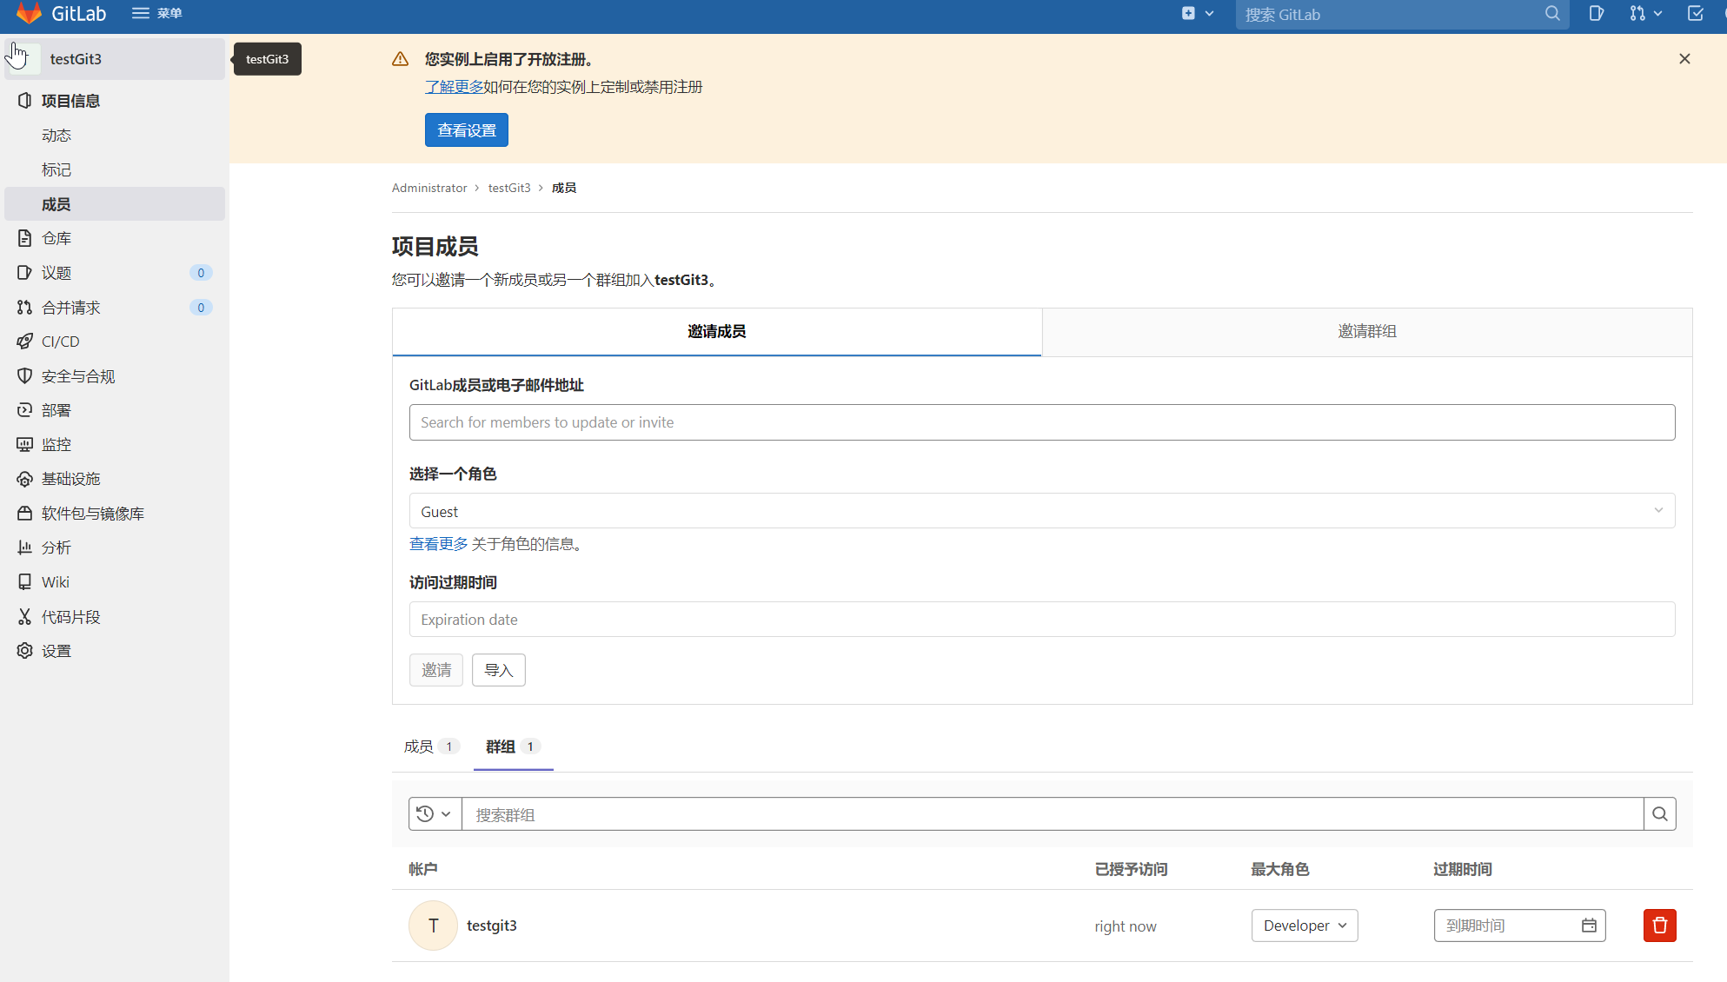Screen dimensions: 1727x982
Task: Open the testgit3 group link
Action: 492,926
